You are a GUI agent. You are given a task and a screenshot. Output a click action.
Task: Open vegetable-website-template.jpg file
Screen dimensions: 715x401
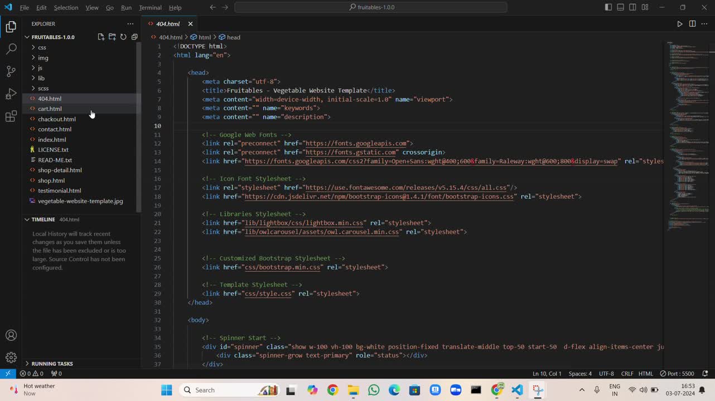pos(80,201)
